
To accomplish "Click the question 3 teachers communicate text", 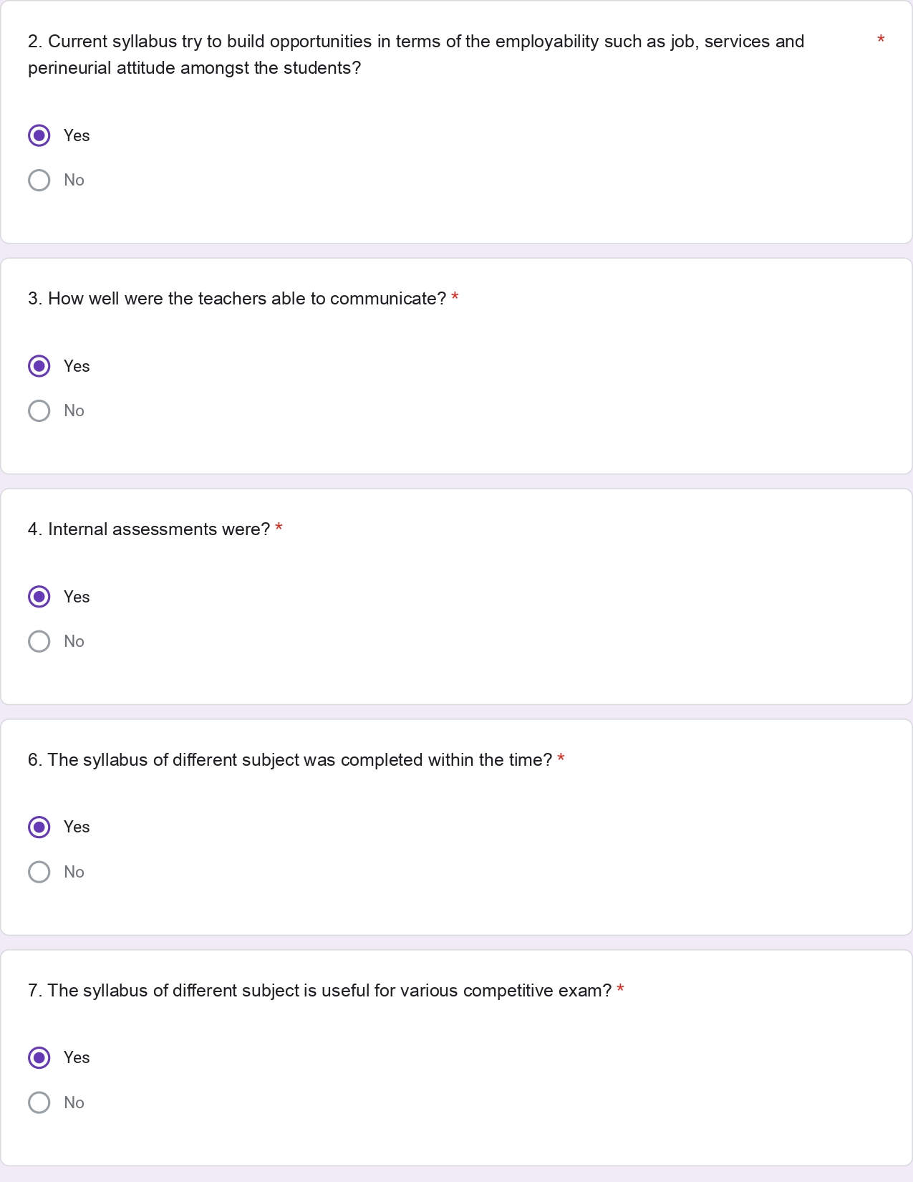I will (236, 299).
